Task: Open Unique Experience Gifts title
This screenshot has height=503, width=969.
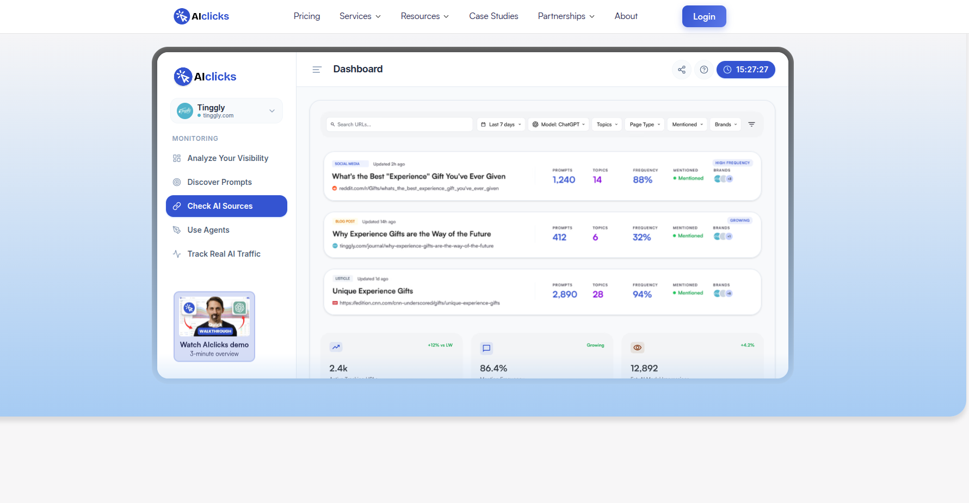Action: (373, 291)
